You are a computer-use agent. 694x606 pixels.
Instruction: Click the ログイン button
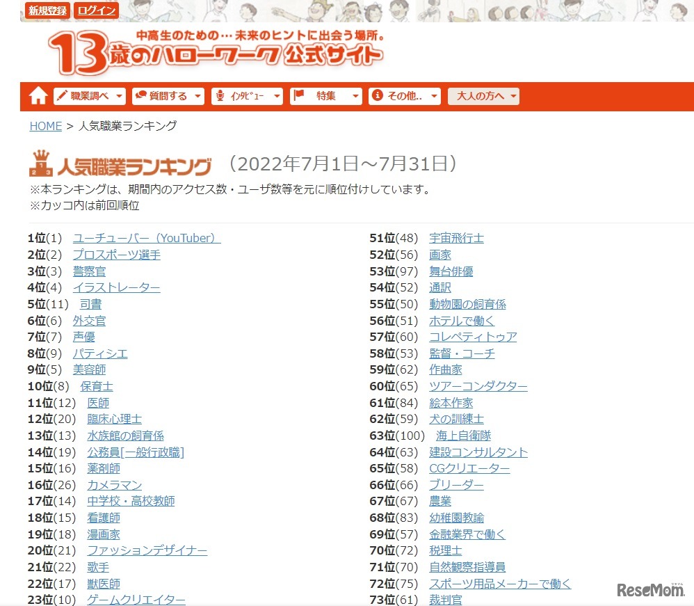(97, 10)
